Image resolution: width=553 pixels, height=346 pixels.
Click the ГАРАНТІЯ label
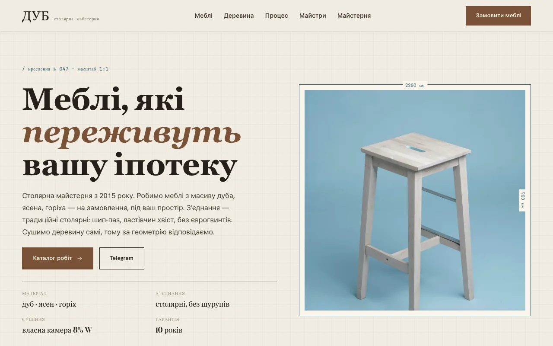click(167, 320)
